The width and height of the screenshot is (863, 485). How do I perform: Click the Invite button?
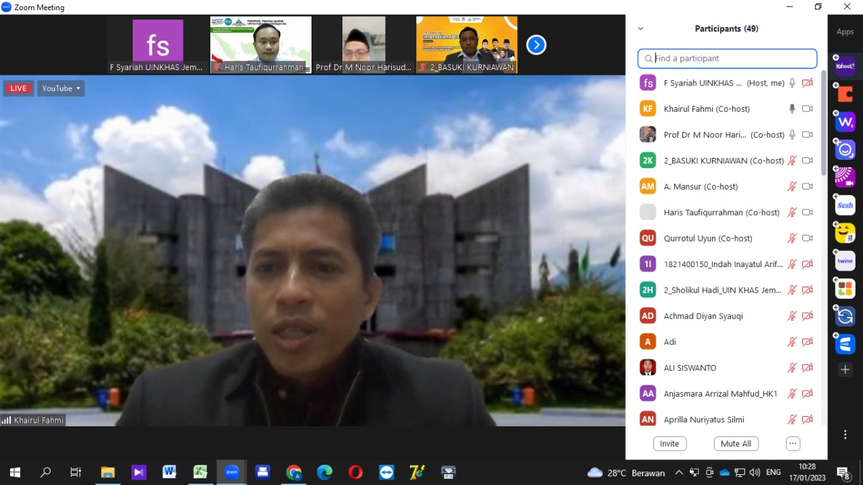(x=669, y=444)
